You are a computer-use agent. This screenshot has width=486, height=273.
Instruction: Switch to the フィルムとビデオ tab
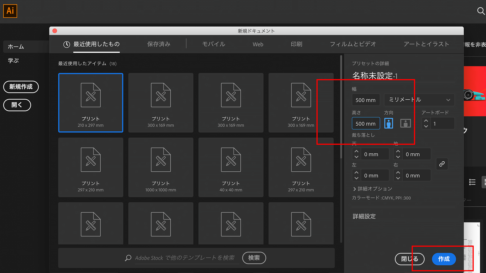click(352, 44)
